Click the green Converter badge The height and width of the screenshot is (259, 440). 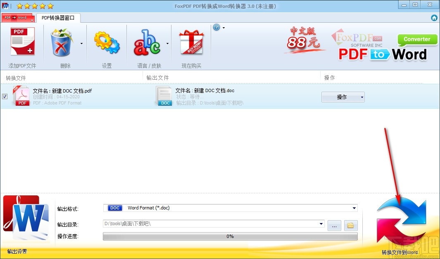tap(417, 39)
